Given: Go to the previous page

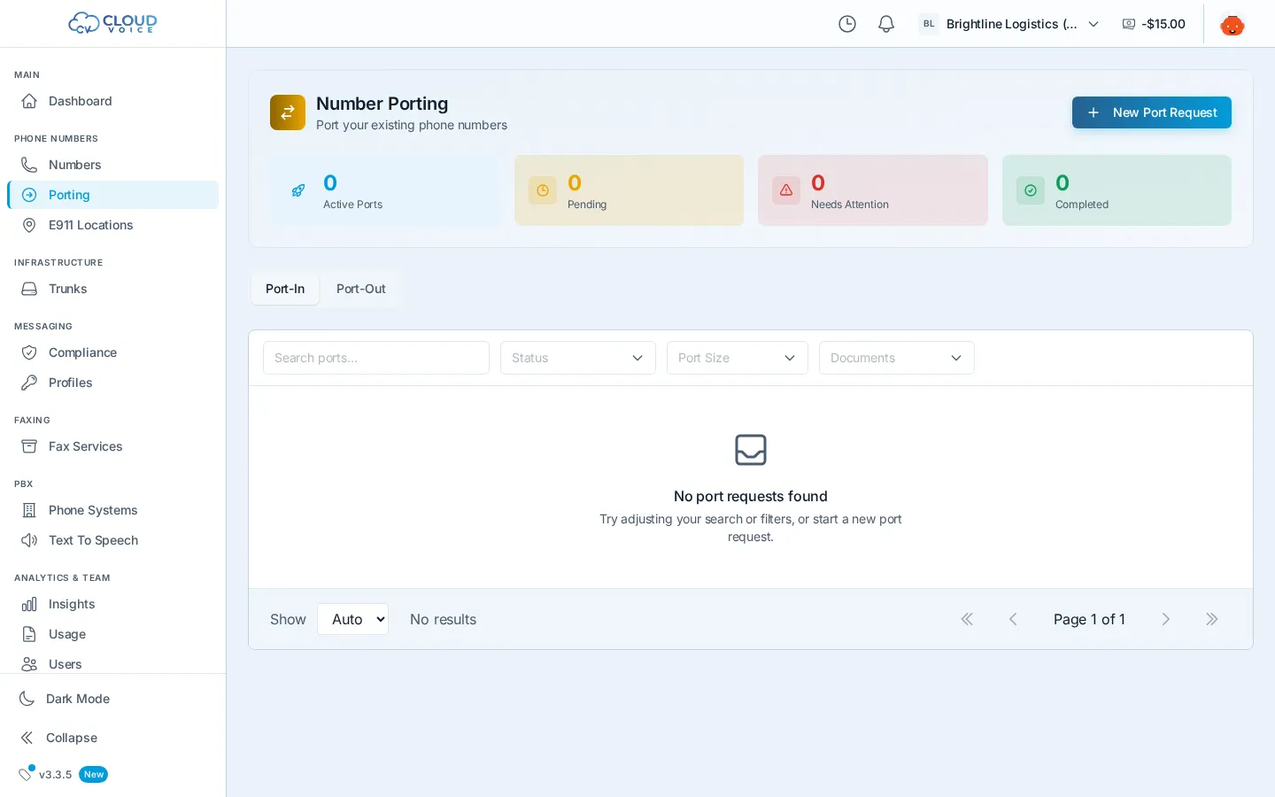Looking at the screenshot, I should coord(1013,619).
